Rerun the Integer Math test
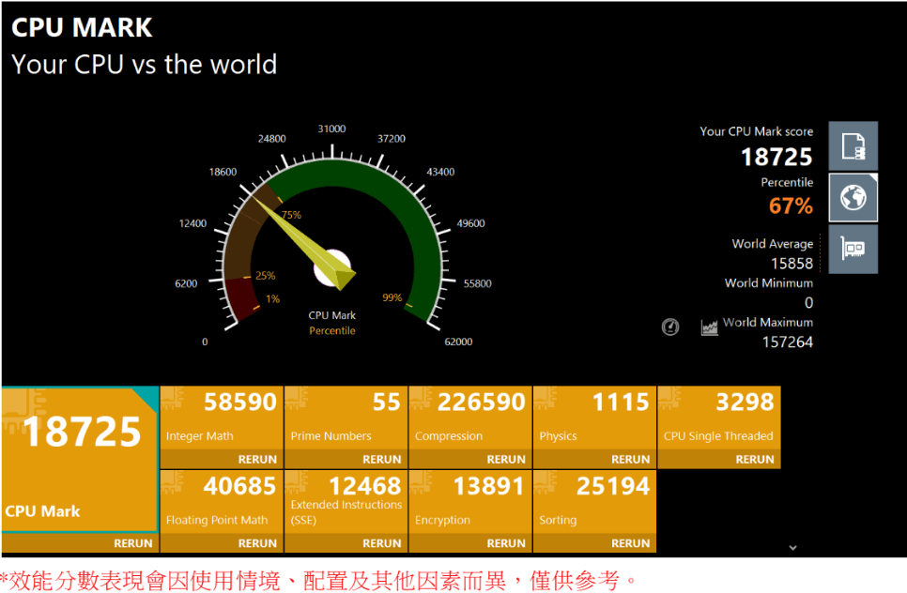907x593 pixels. (257, 460)
